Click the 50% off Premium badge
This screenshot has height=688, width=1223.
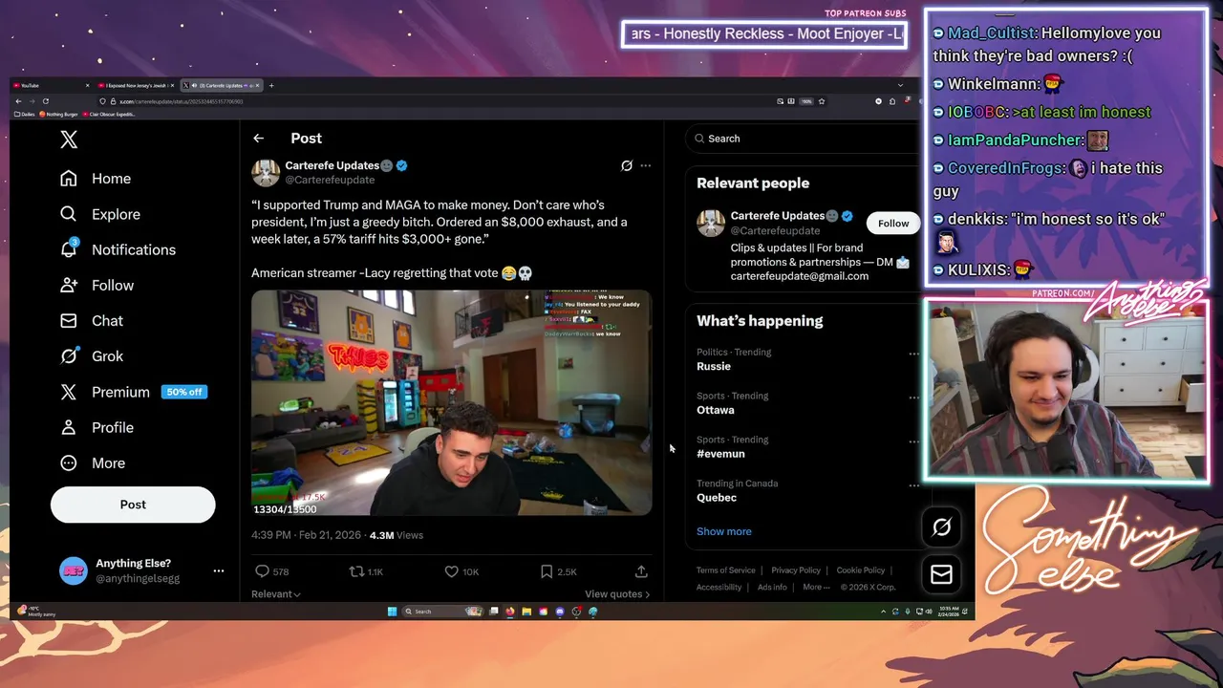tap(184, 392)
